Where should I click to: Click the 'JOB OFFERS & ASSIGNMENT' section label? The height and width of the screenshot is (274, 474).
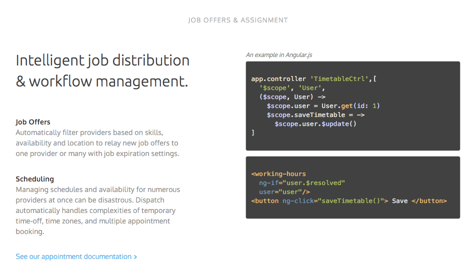[x=237, y=20]
